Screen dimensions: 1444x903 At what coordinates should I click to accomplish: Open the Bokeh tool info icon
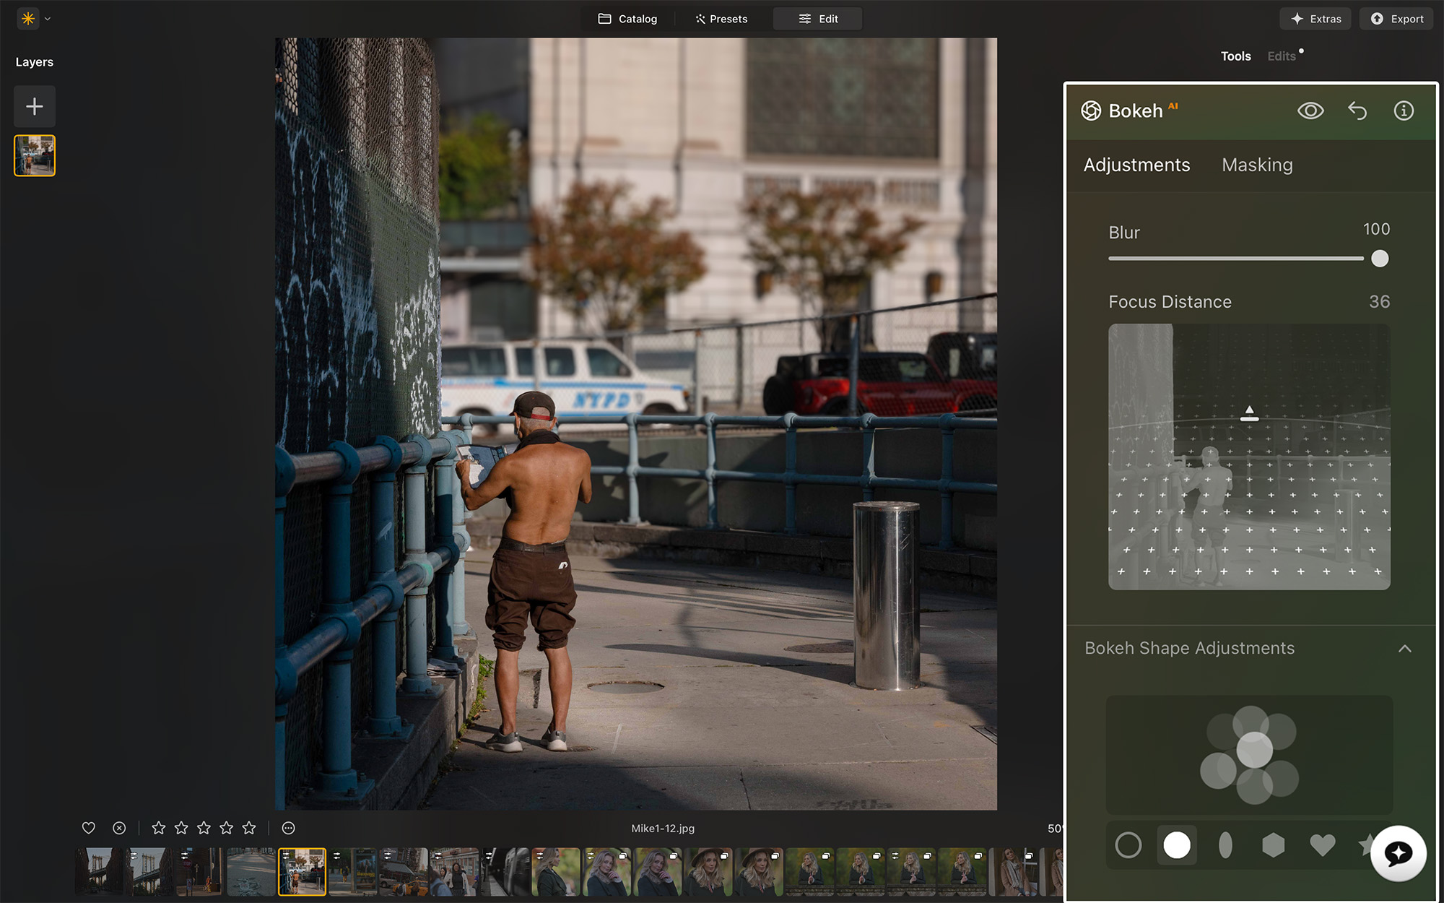click(x=1404, y=111)
